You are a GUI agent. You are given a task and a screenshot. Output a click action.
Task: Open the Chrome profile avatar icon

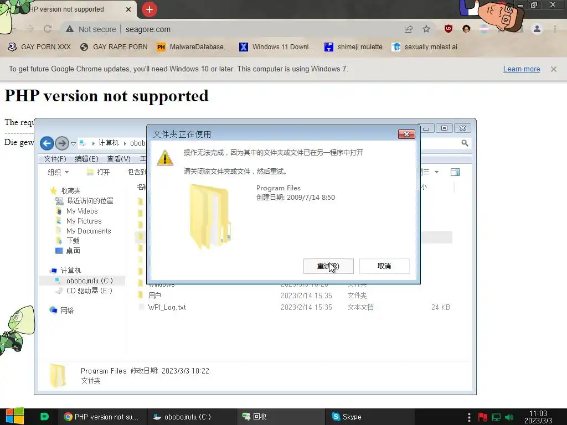(537, 29)
